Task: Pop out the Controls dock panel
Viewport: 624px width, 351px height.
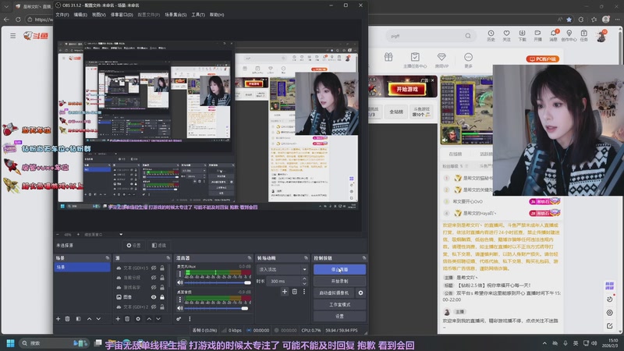Action: click(363, 258)
